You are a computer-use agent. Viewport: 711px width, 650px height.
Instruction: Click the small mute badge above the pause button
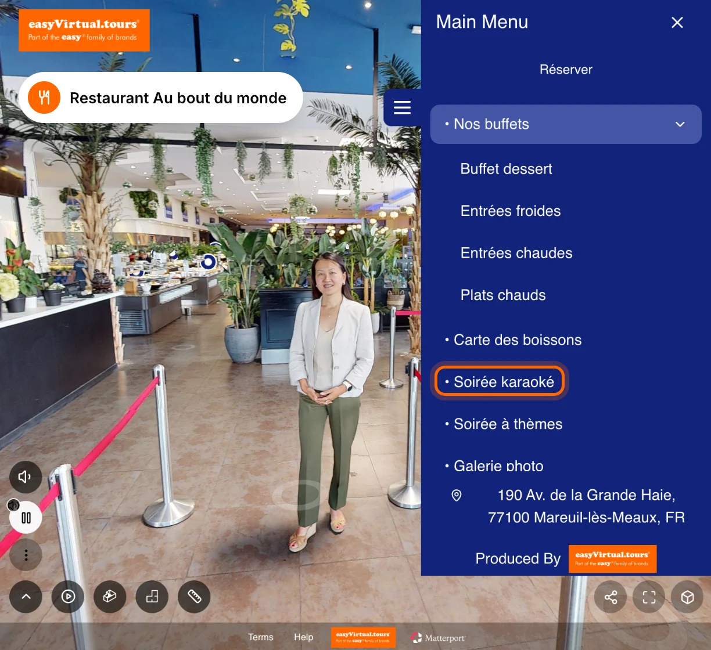tap(13, 505)
